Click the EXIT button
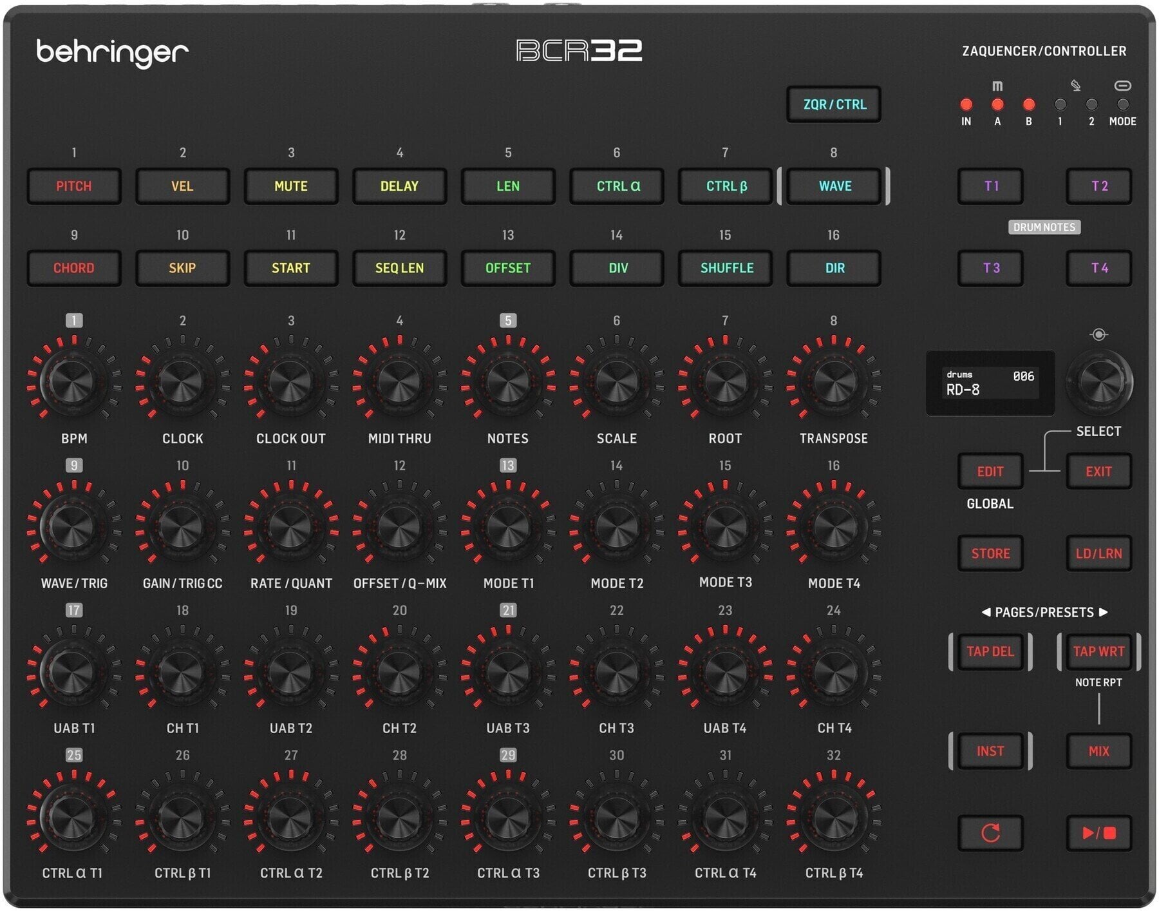Image resolution: width=1159 pixels, height=911 pixels. (1099, 472)
